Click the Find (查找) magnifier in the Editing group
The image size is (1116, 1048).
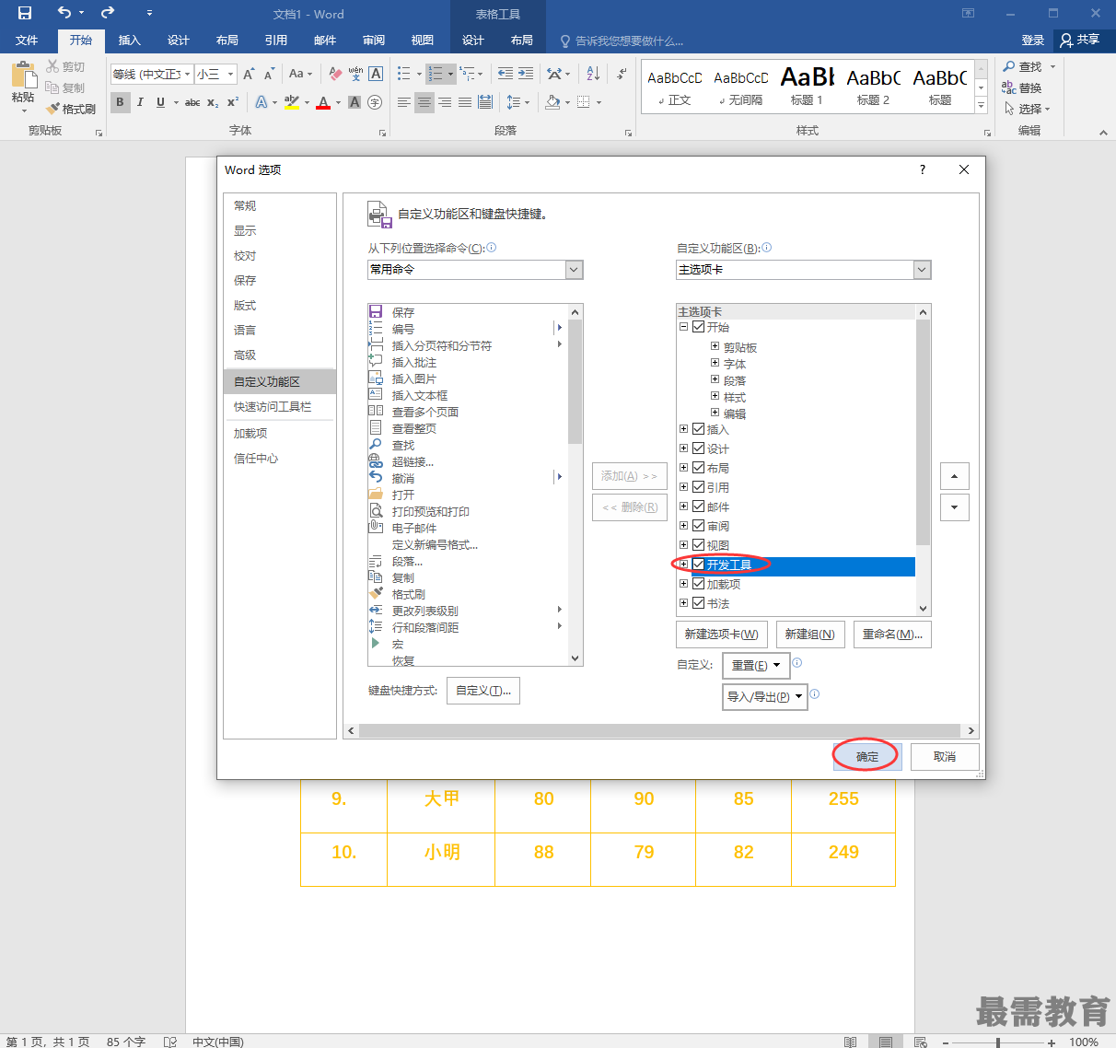pos(1009,66)
